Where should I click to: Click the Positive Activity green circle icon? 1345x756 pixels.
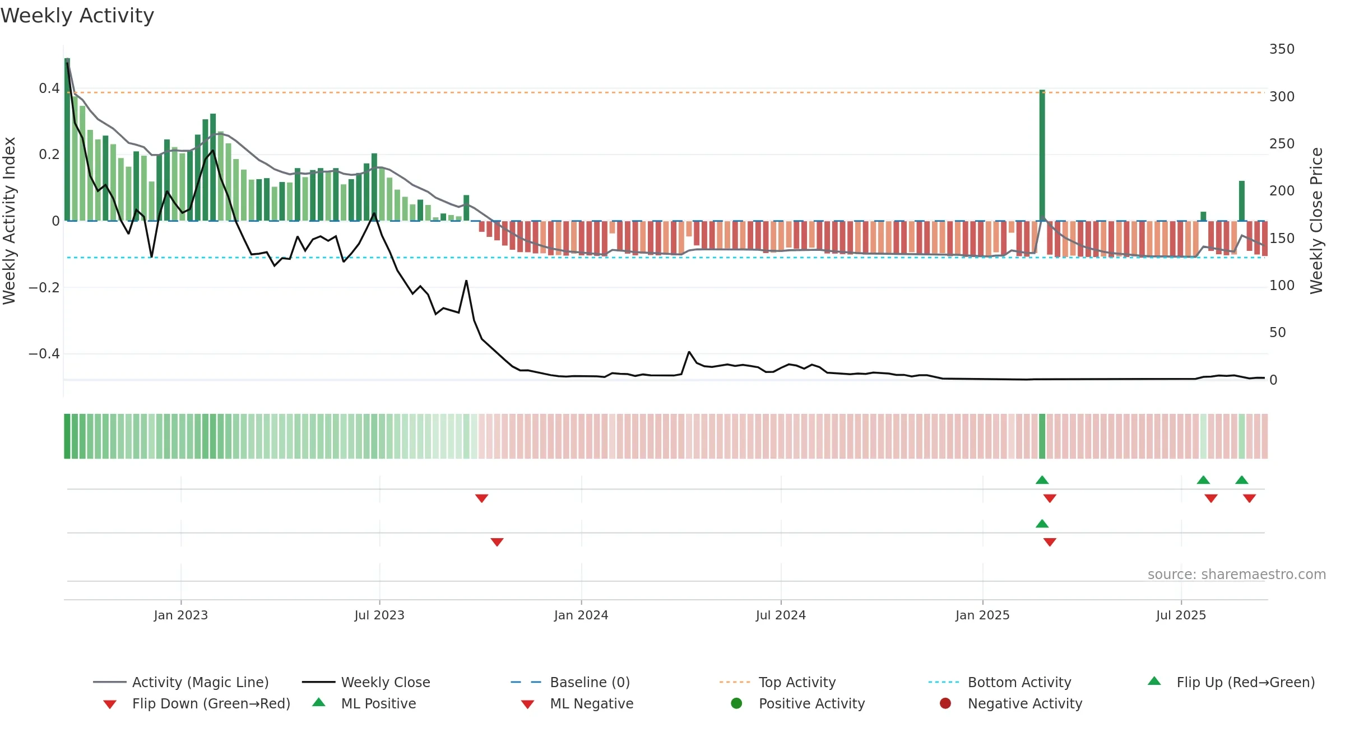(736, 703)
